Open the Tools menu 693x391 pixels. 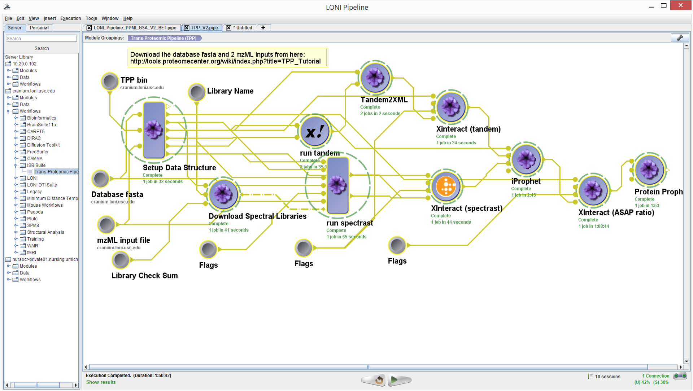tap(91, 18)
